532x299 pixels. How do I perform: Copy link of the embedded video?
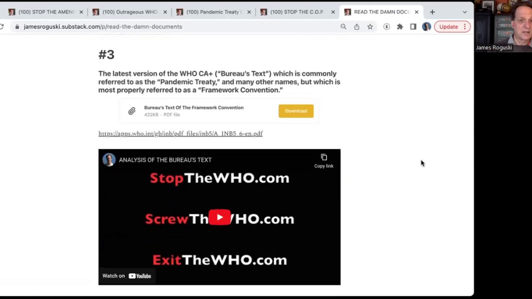tap(324, 161)
